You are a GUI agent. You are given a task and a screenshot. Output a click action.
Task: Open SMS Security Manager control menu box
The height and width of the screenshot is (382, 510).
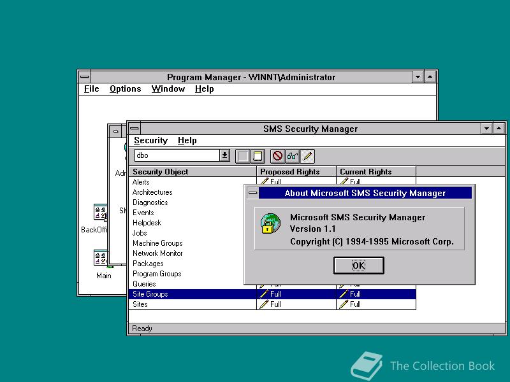pyautogui.click(x=135, y=129)
